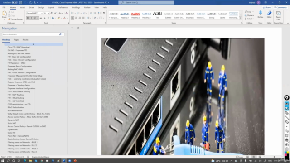Open the File menu
290x163 pixels.
coord(4,8)
